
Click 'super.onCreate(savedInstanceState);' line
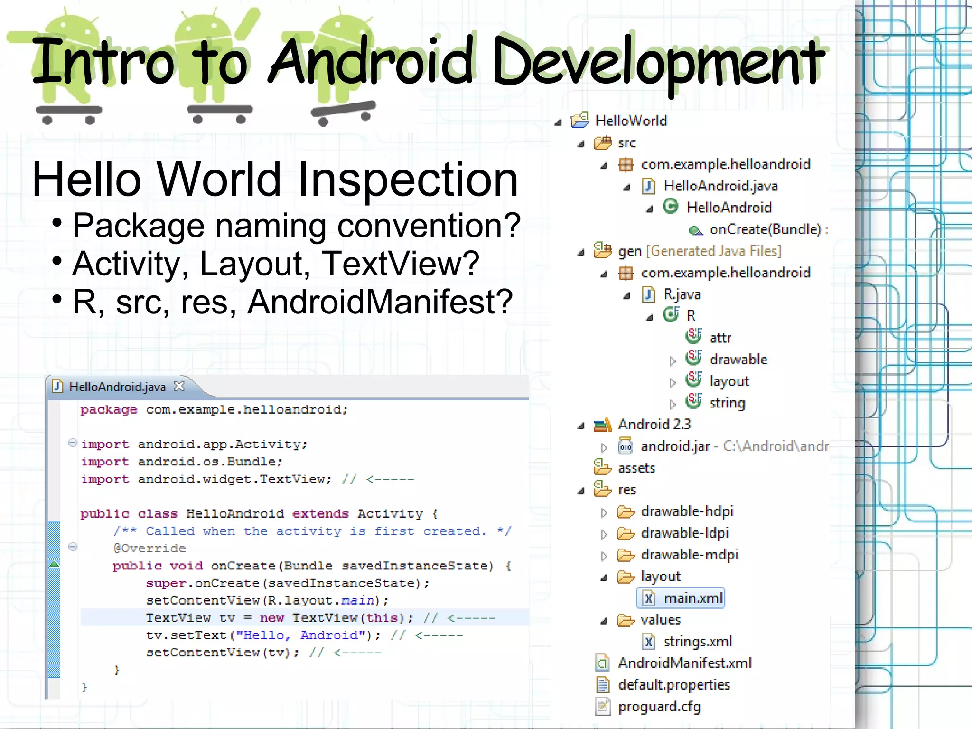[x=288, y=583]
